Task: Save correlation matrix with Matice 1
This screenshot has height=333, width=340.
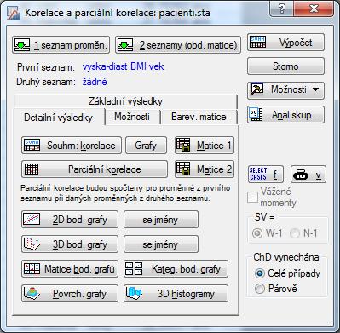Action: (x=205, y=146)
